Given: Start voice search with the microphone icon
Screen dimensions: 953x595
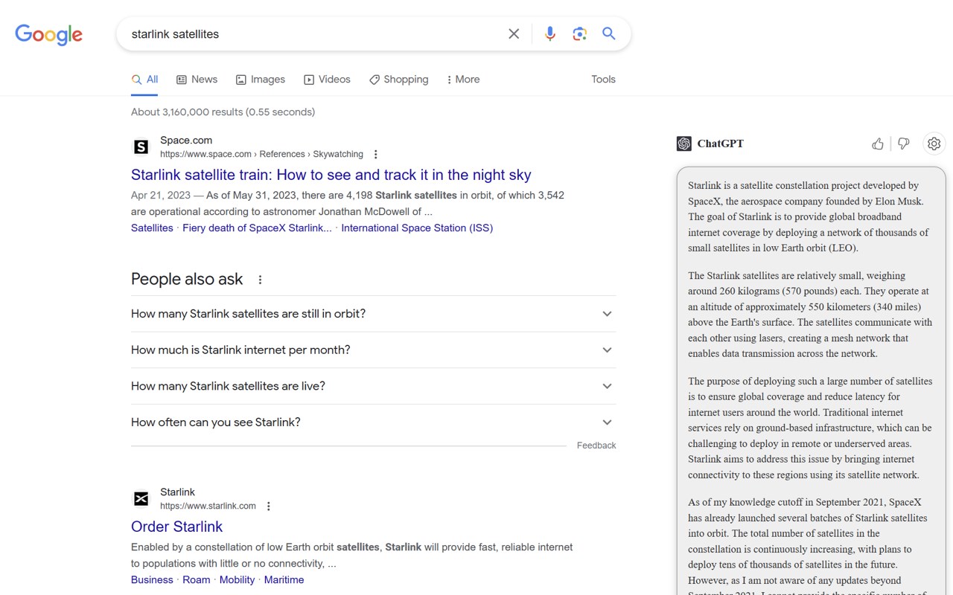Looking at the screenshot, I should (x=550, y=34).
